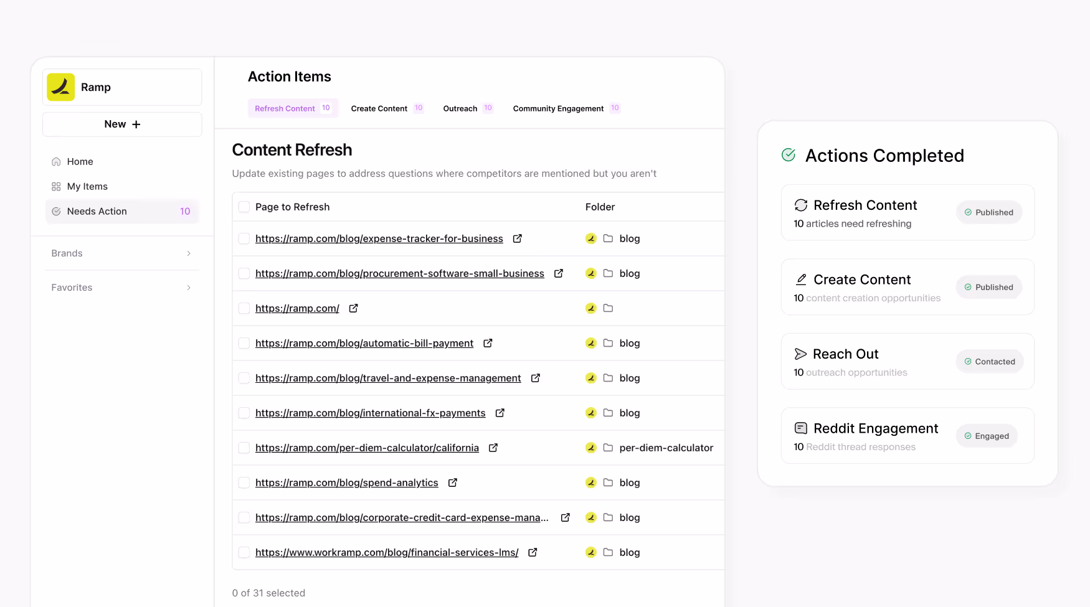Screen dimensions: 1090x607
Task: Open external link icon for international-fx-payments
Action: [500, 413]
